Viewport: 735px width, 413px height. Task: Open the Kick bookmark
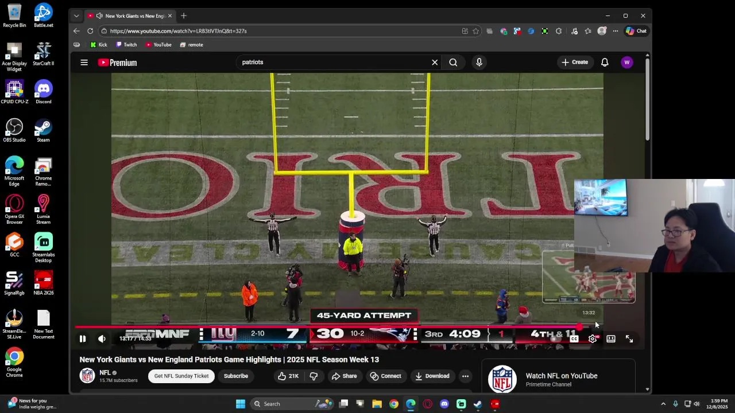pos(99,45)
